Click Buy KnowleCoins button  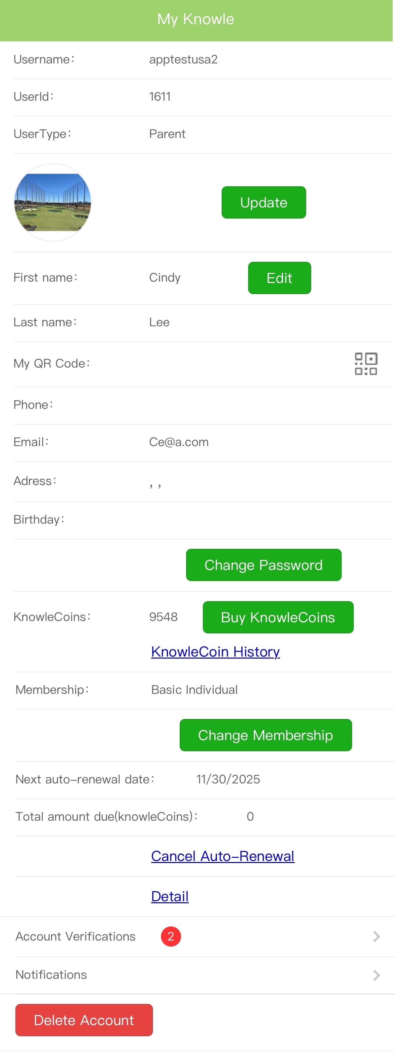point(278,617)
